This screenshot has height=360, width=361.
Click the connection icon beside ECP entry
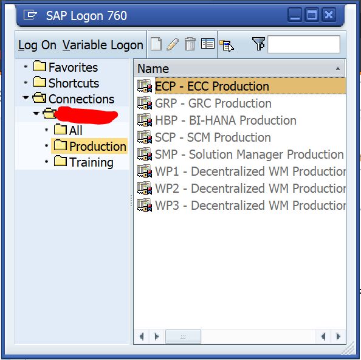(x=145, y=86)
